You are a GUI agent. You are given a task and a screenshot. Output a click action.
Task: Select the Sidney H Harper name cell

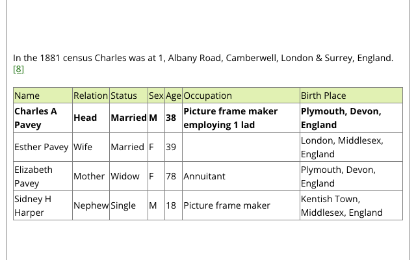(43, 205)
